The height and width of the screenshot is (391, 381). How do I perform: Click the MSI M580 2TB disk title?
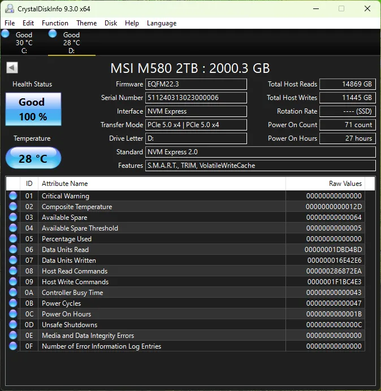pyautogui.click(x=190, y=68)
